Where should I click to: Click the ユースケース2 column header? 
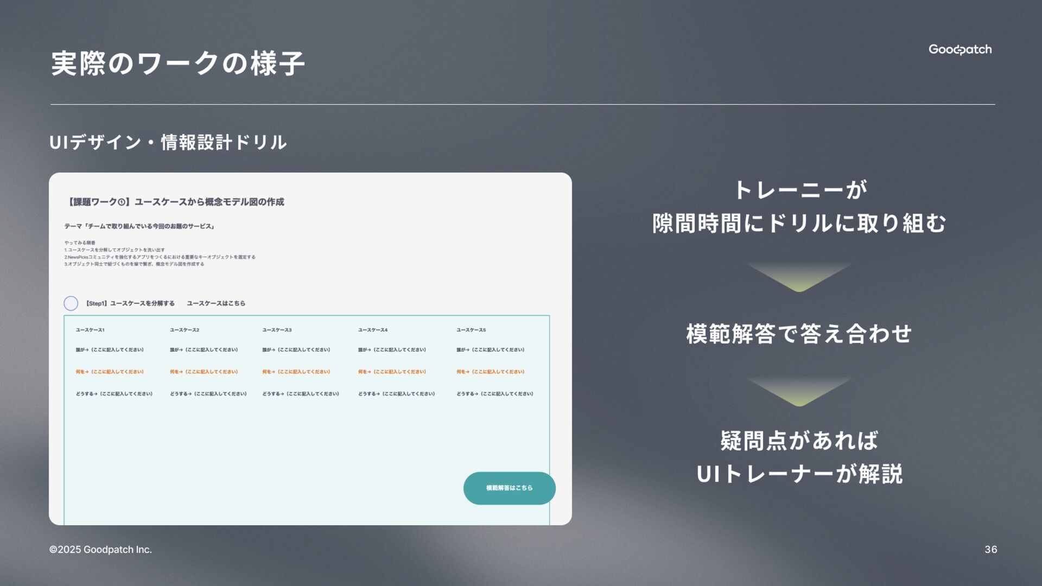(x=185, y=330)
